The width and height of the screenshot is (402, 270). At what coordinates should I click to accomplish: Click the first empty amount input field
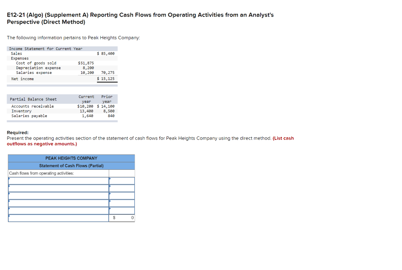coord(122,180)
